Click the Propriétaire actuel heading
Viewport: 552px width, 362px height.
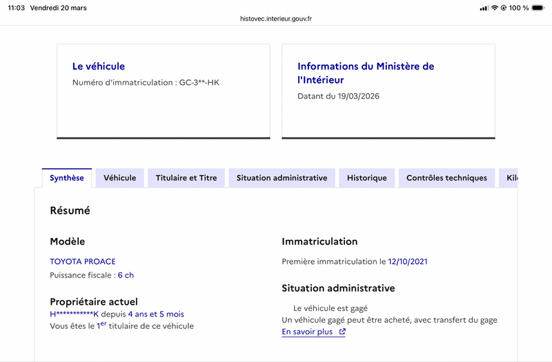(x=94, y=301)
